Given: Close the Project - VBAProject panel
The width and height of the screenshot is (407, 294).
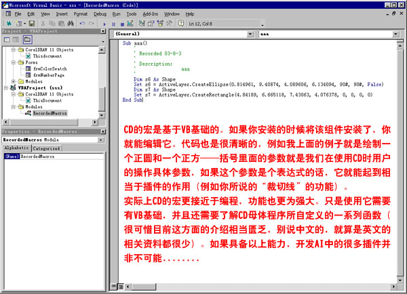Looking at the screenshot, I should (103, 31).
